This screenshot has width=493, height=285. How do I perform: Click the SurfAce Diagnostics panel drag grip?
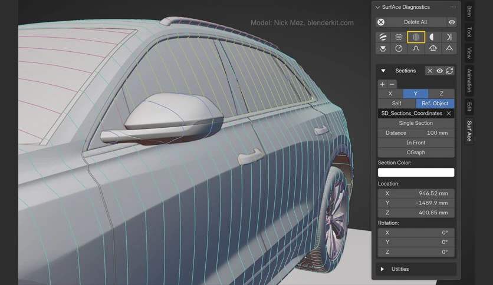point(453,7)
